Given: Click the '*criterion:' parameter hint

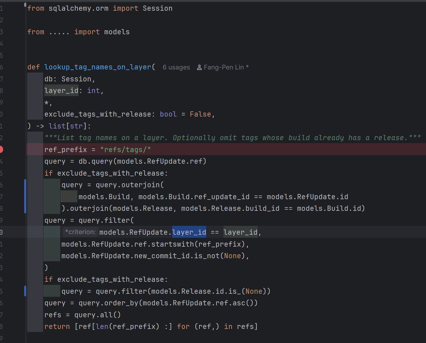Looking at the screenshot, I should coord(80,232).
